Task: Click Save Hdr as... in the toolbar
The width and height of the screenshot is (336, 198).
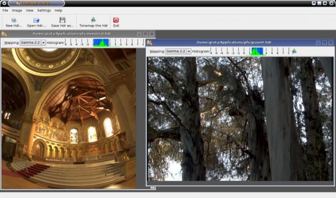Action: click(62, 23)
